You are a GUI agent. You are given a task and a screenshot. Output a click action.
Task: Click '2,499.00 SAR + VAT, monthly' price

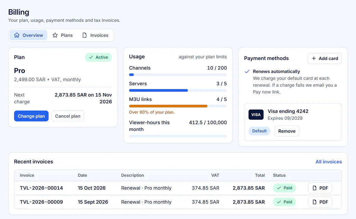pos(48,79)
